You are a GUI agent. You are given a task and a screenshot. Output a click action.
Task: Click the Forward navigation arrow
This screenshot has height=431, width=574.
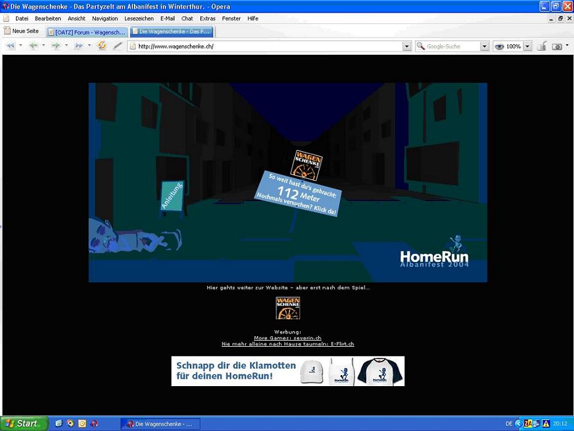pyautogui.click(x=56, y=46)
